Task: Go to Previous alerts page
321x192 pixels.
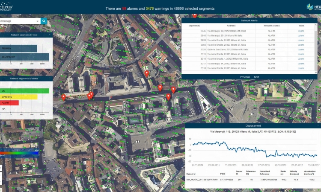Action: [x=245, y=77]
